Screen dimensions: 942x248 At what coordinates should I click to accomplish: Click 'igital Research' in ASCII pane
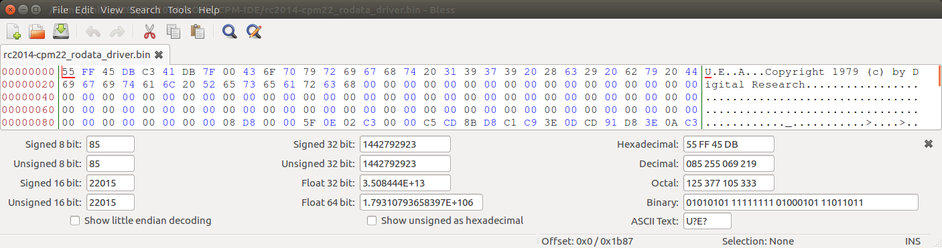755,85
